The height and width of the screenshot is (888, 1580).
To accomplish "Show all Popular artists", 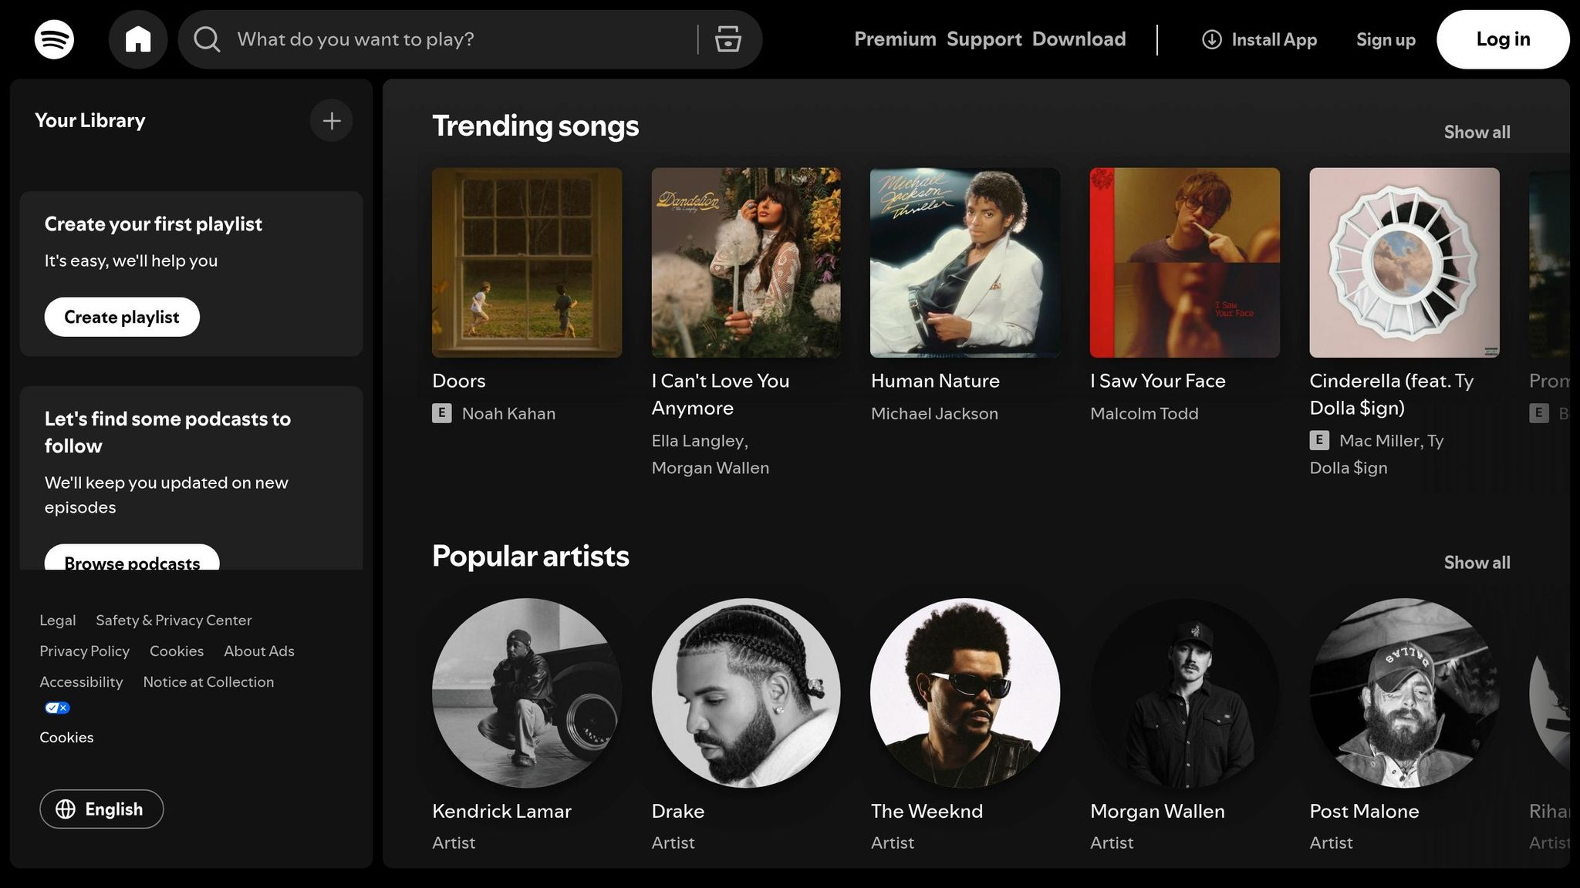I will (1476, 562).
